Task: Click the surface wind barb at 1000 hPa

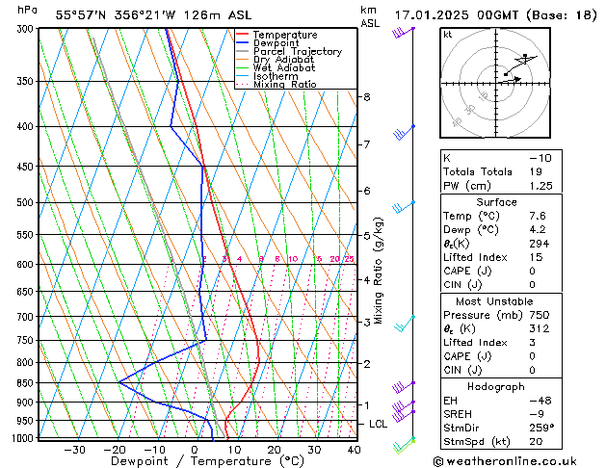Action: click(x=404, y=445)
